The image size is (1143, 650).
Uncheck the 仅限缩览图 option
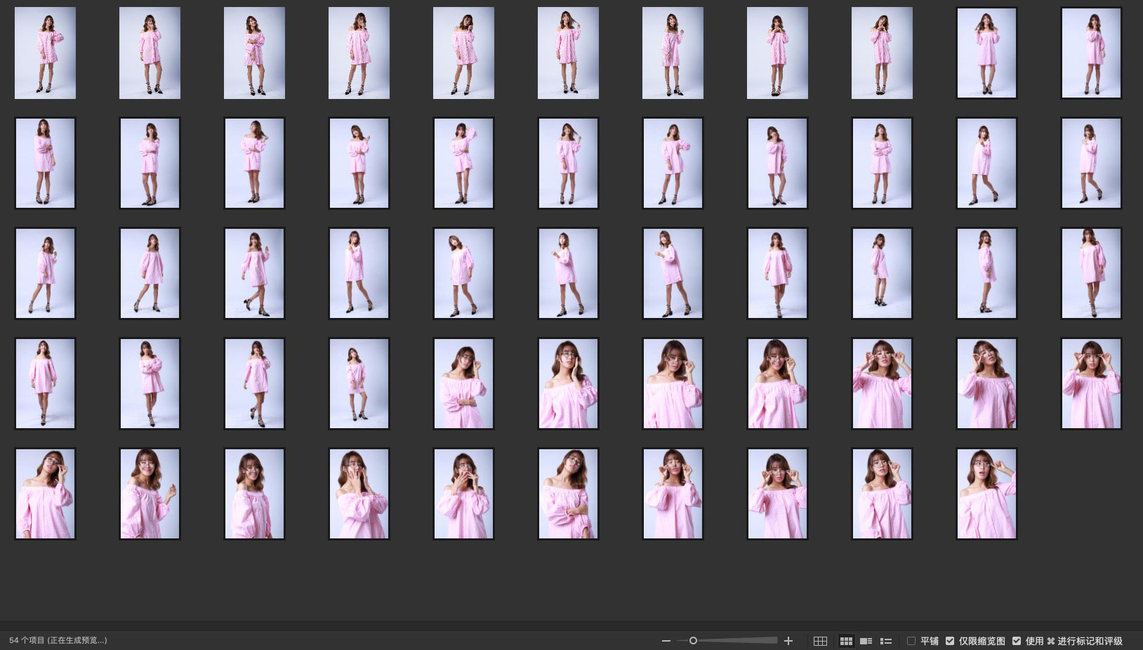pyautogui.click(x=950, y=641)
